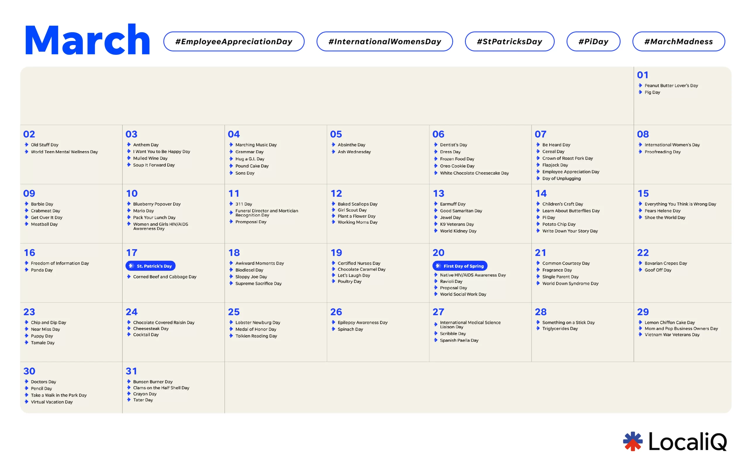Image resolution: width=749 pixels, height=466 pixels.
Task: Click the arrow bullet beside Panda Day
Action: (27, 270)
